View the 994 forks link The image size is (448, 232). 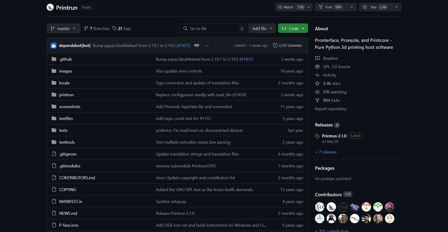pos(332,100)
